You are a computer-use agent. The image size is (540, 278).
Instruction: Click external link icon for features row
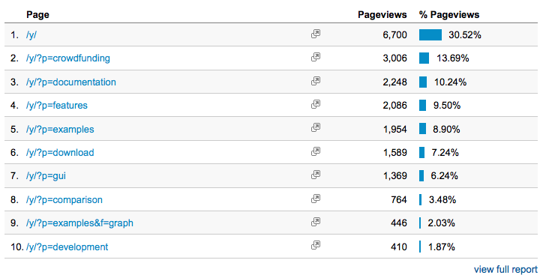[316, 104]
